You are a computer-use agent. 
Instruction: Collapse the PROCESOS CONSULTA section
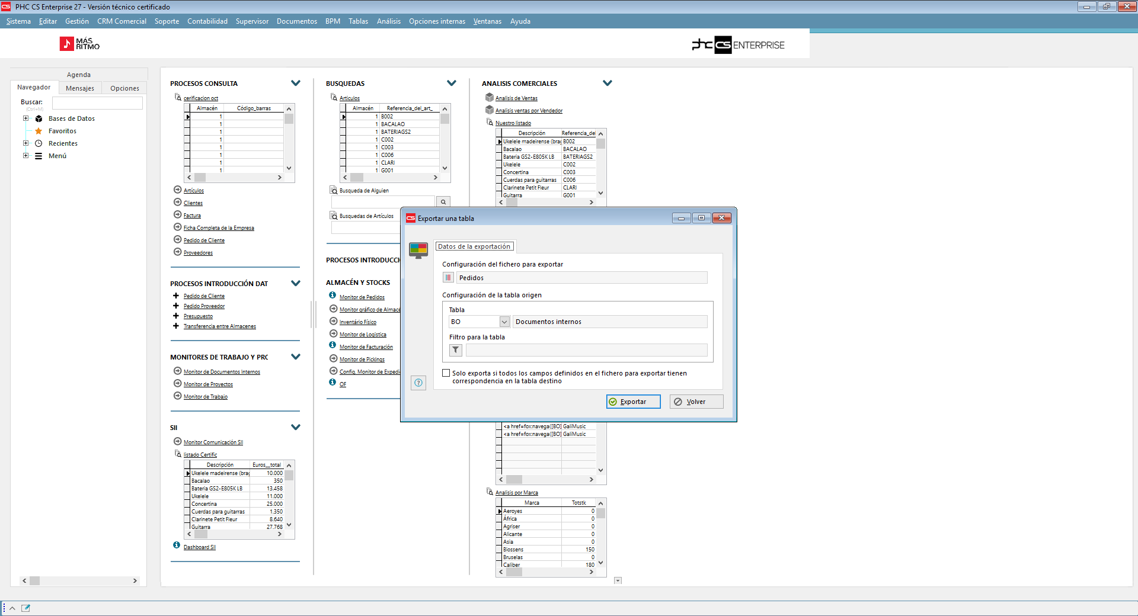(296, 83)
